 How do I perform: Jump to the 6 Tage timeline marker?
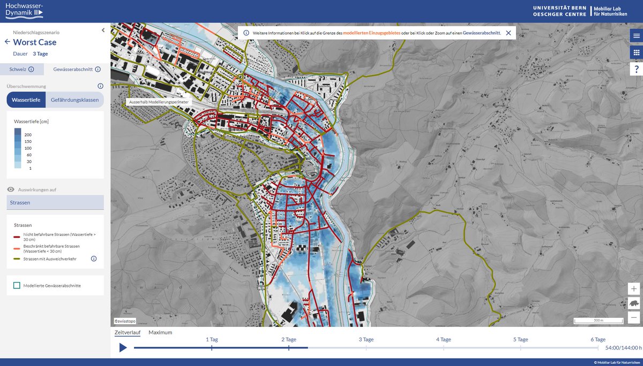click(x=598, y=339)
